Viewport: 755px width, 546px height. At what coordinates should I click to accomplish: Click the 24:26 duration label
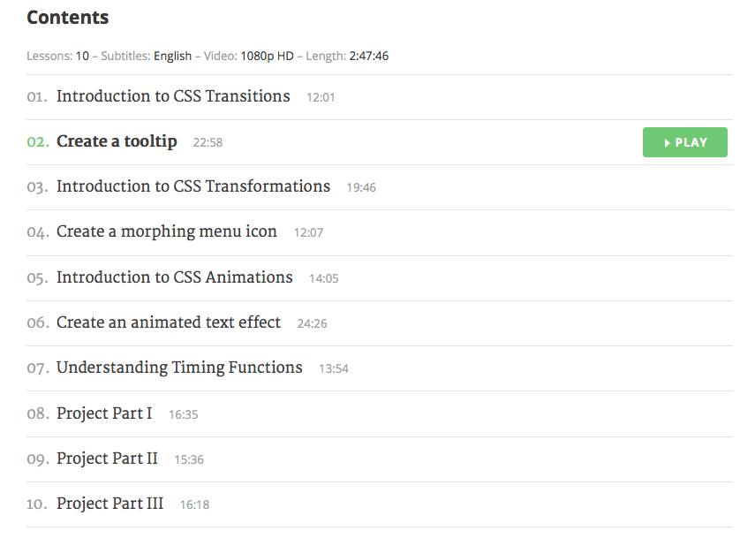tap(312, 323)
